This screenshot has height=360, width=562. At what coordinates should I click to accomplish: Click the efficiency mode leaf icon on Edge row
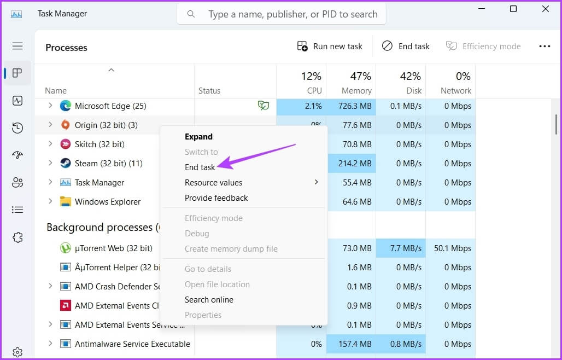[264, 106]
